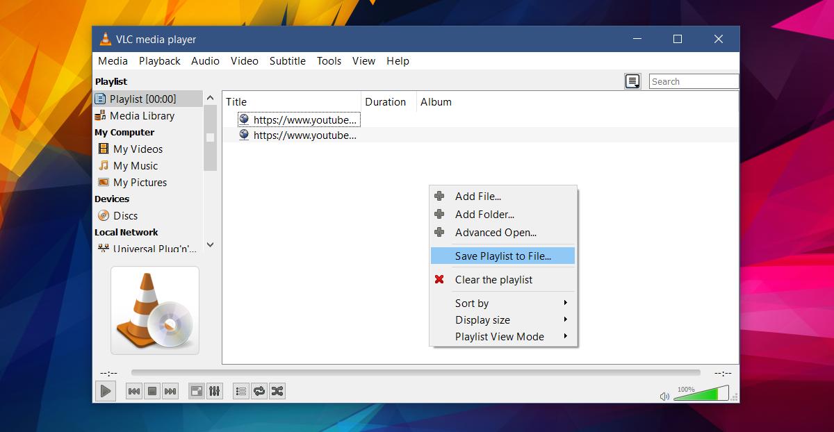
Task: Toggle fullscreen video mode
Action: tap(197, 392)
